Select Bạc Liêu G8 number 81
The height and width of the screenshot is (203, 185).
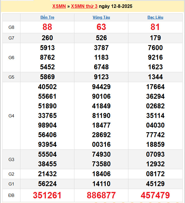click(155, 27)
